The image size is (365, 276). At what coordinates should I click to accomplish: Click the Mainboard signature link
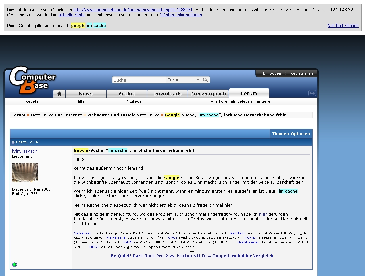point(116,238)
